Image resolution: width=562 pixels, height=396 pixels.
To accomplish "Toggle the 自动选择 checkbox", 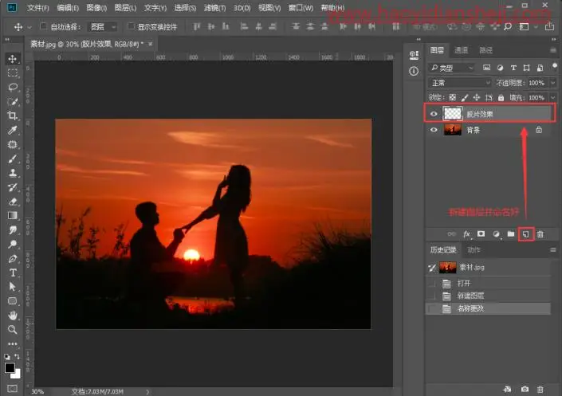I will tap(43, 26).
